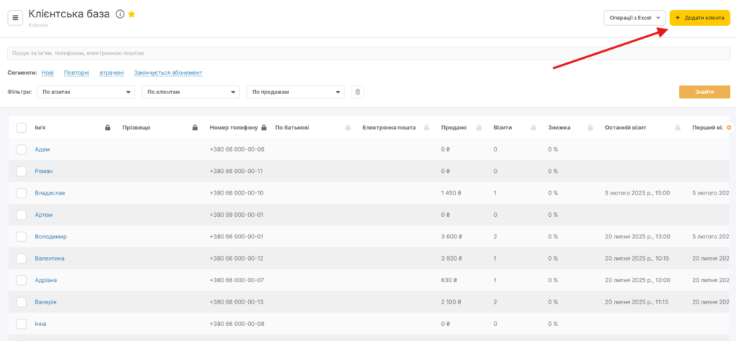This screenshot has width=736, height=341.
Task: Expand the По продажам filter dropdown
Action: point(295,92)
